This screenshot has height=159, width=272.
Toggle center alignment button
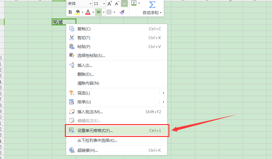99,12
